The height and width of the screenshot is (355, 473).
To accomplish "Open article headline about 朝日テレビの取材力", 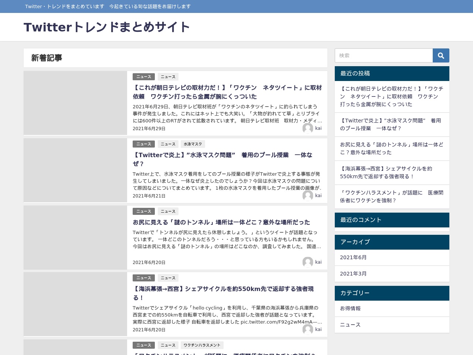I will (x=227, y=92).
